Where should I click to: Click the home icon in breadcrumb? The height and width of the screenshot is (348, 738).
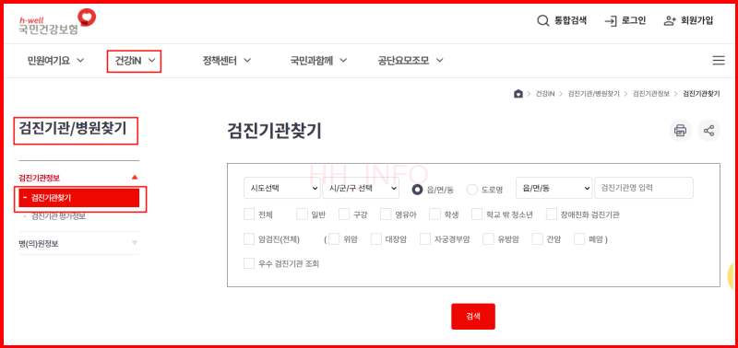click(518, 94)
